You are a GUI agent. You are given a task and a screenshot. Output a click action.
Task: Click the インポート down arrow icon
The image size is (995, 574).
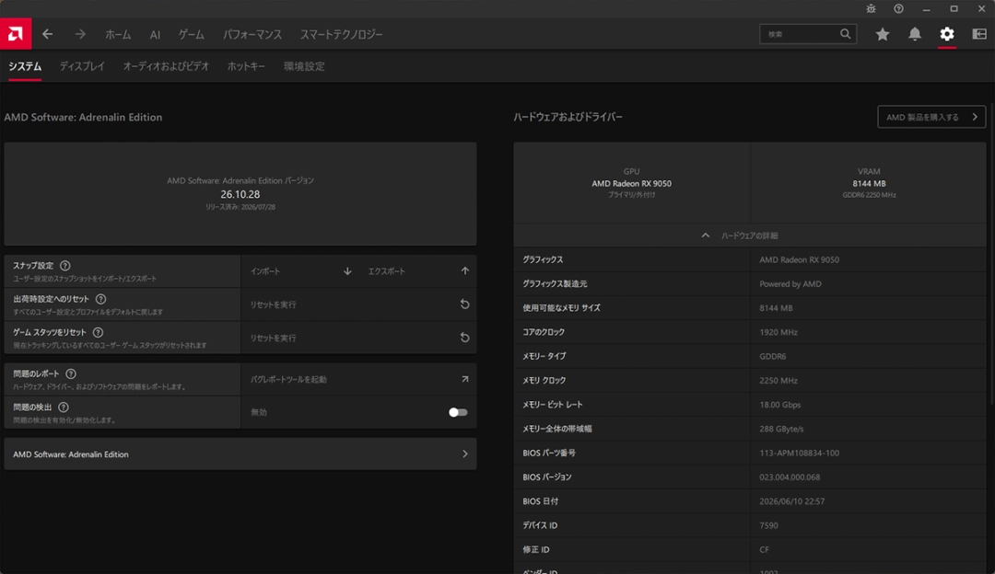347,271
